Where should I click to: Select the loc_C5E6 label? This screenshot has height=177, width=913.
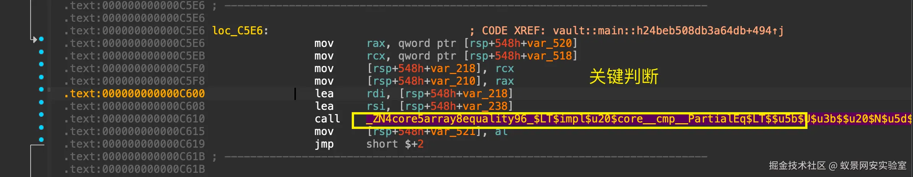pos(237,31)
